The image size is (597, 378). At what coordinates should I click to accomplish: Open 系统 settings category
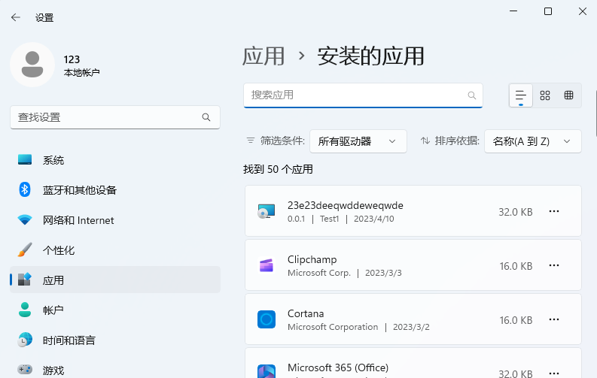pyautogui.click(x=115, y=160)
